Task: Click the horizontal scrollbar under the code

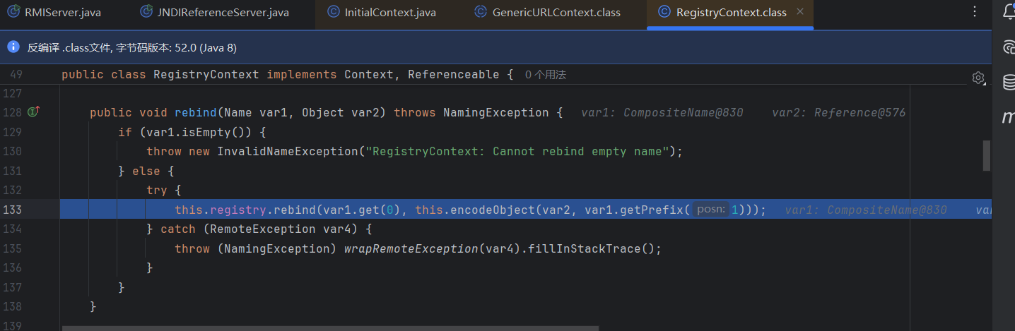Action: [x=330, y=328]
